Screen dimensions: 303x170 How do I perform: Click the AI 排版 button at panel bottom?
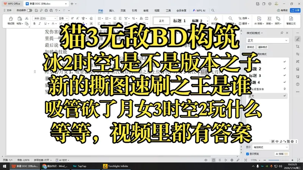pos(281,154)
